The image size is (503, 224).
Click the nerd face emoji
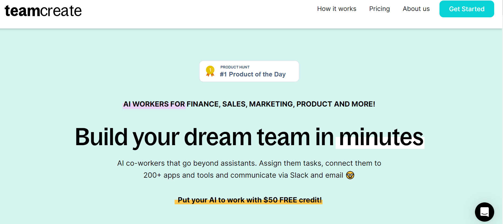(350, 175)
